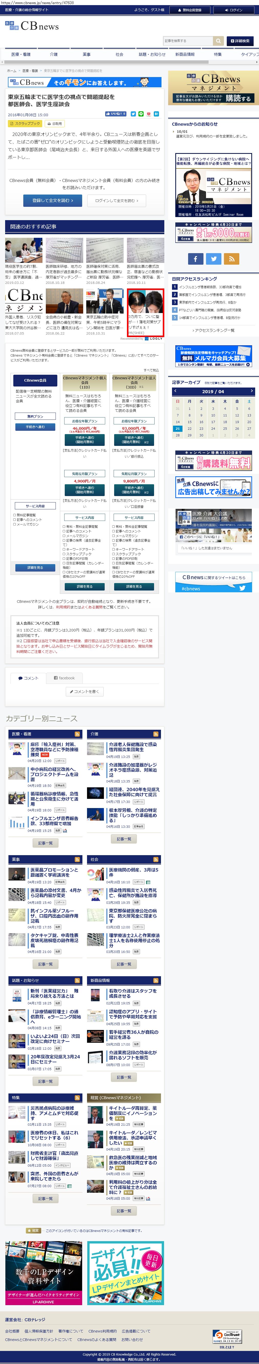Open the 話題・お知らせ nav menu

[x=152, y=54]
